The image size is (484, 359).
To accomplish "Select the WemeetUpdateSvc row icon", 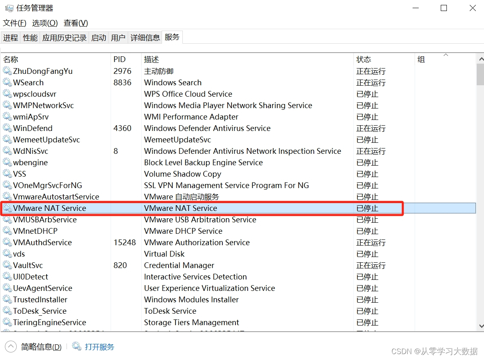I will point(7,140).
